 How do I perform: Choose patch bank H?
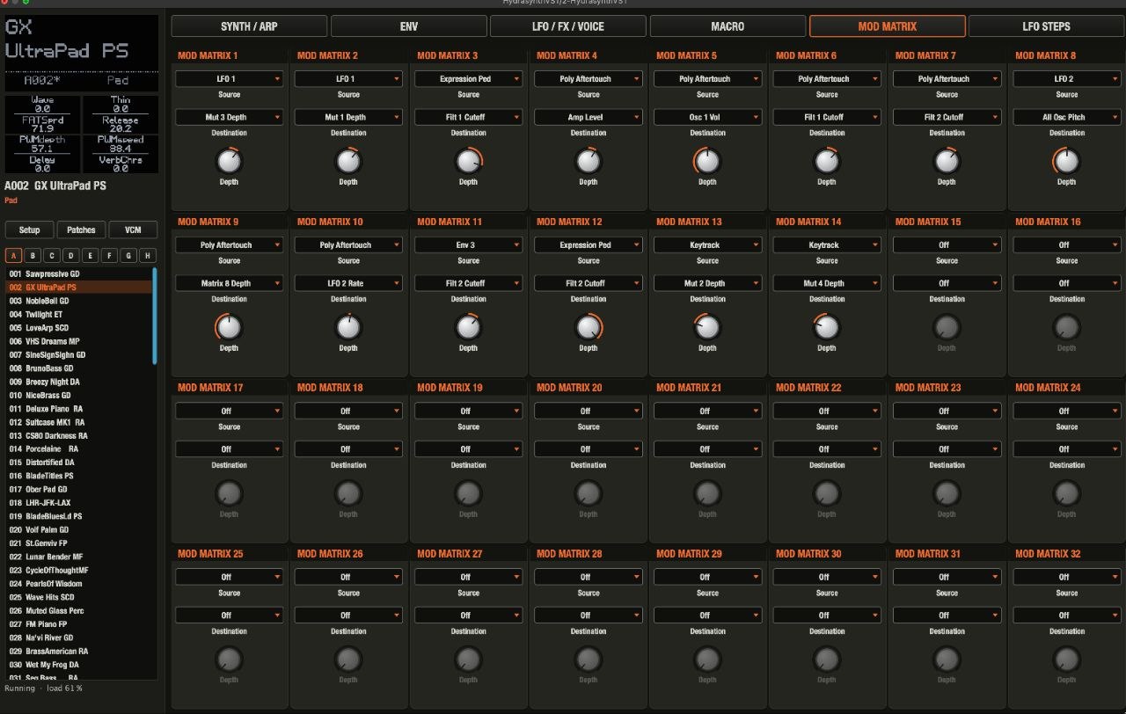[x=148, y=256]
